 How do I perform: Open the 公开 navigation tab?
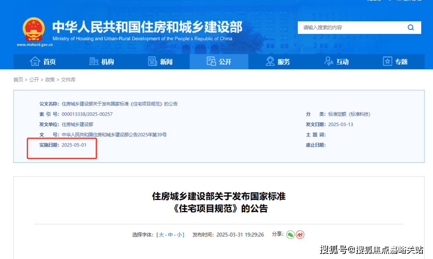[219, 62]
